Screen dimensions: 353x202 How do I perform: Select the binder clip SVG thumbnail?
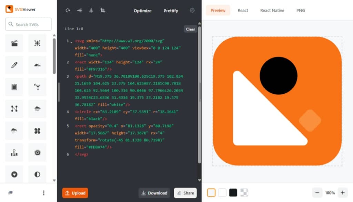(x=14, y=153)
